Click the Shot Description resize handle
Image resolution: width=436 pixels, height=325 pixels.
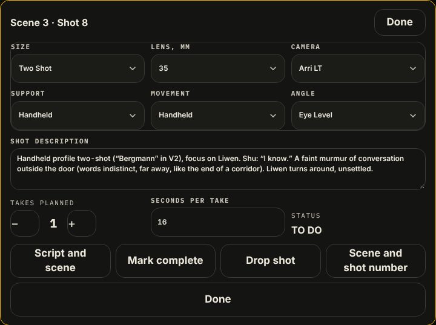click(422, 186)
